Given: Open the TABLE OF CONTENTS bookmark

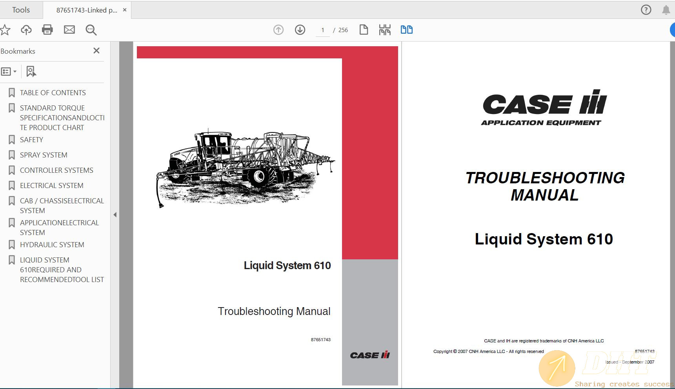Looking at the screenshot, I should [53, 92].
